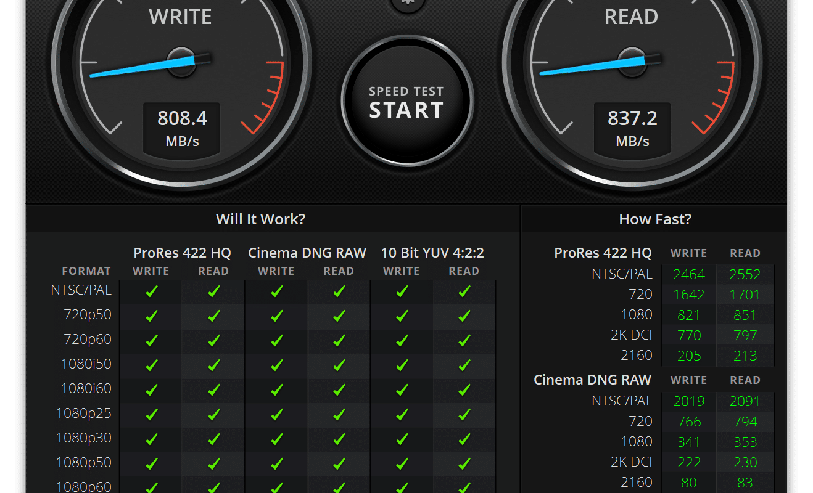Select Cinema DNG NTSC/PAL write value 2019
The image size is (813, 493).
pos(689,401)
